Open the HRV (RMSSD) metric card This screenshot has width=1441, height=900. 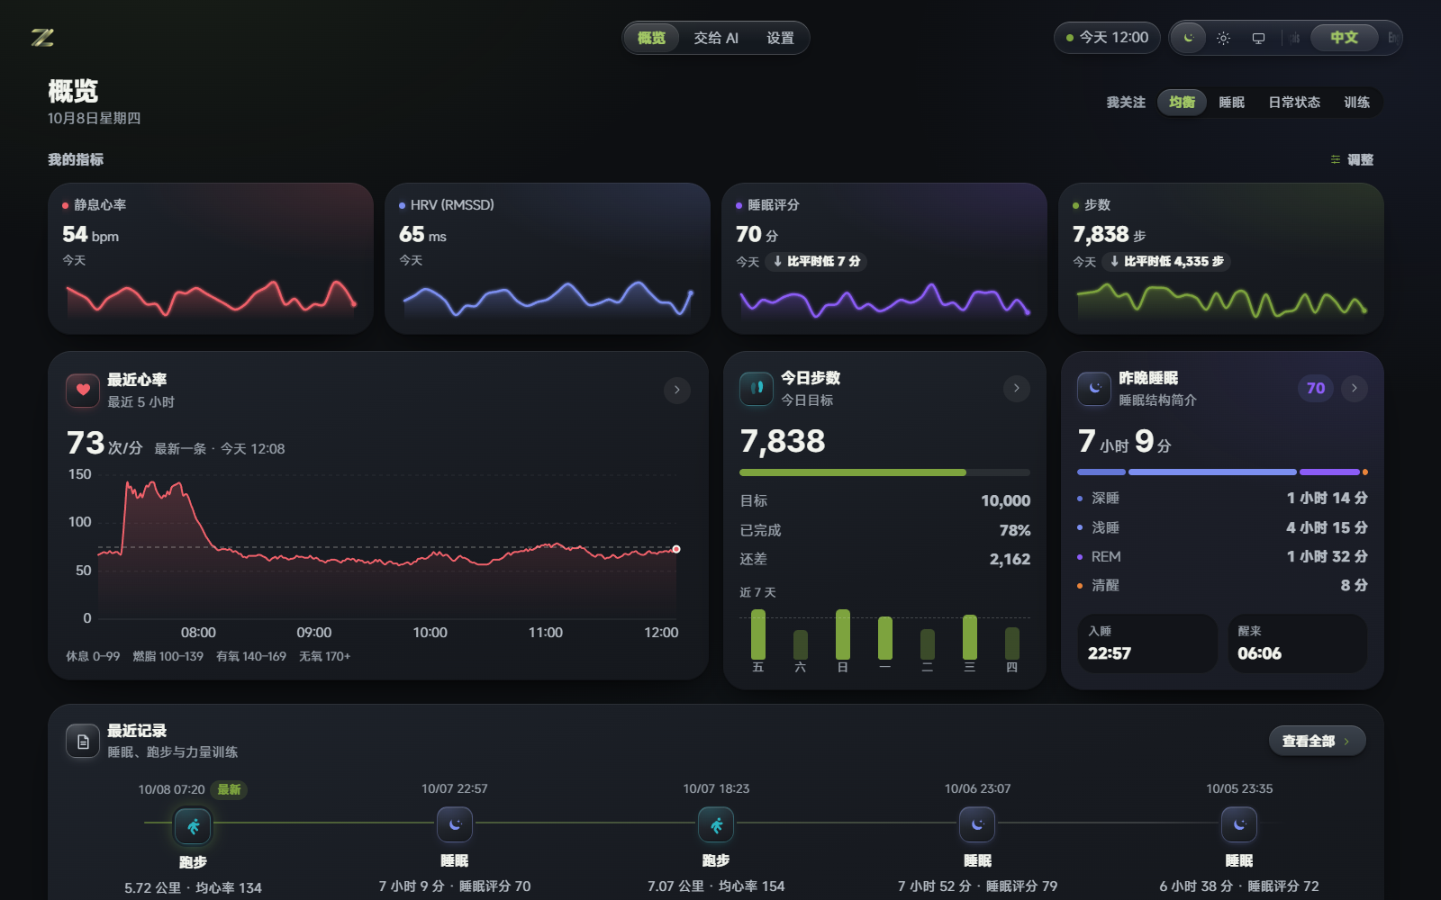[x=548, y=258]
